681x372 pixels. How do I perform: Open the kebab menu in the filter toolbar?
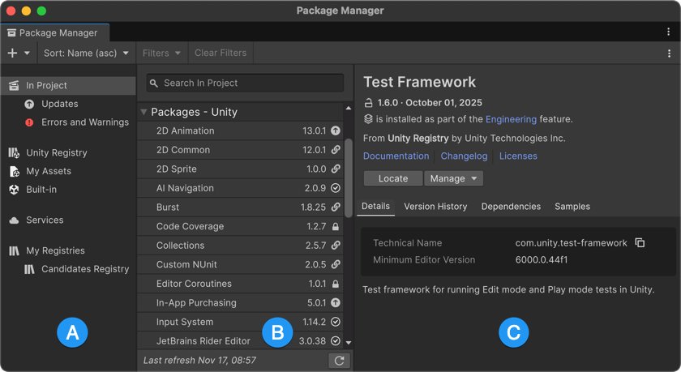pyautogui.click(x=669, y=53)
